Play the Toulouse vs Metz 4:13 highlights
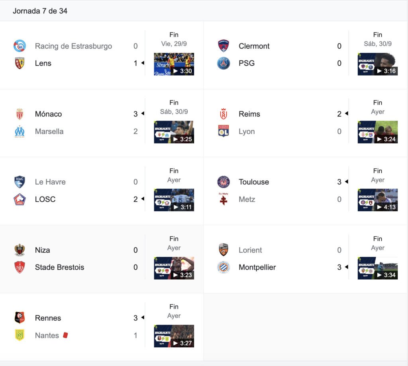This screenshot has width=408, height=366. (x=378, y=200)
